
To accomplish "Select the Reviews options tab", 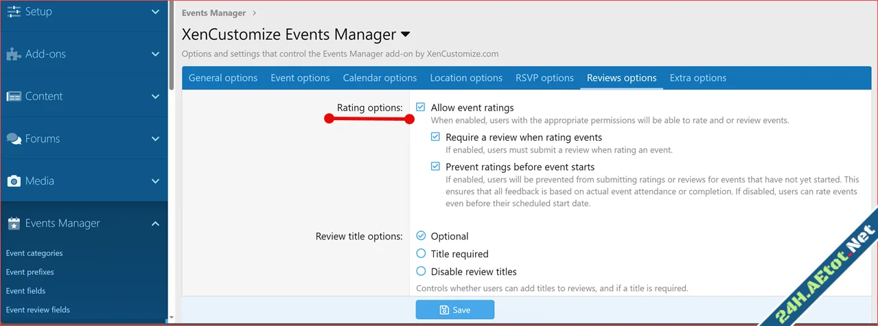I will (622, 78).
